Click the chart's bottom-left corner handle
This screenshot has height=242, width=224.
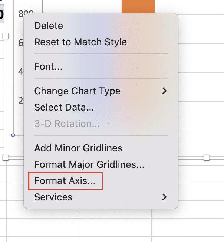point(6,158)
